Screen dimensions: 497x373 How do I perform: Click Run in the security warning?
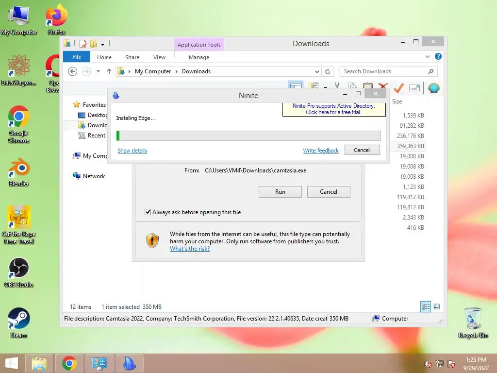(280, 191)
